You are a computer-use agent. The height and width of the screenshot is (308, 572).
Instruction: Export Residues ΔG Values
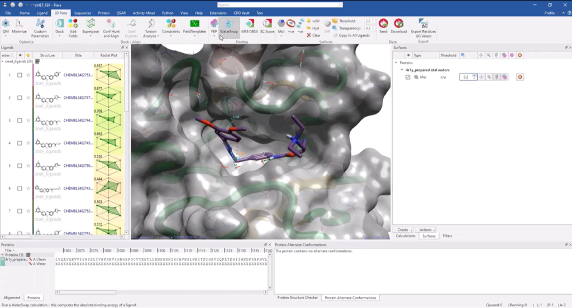(x=423, y=28)
